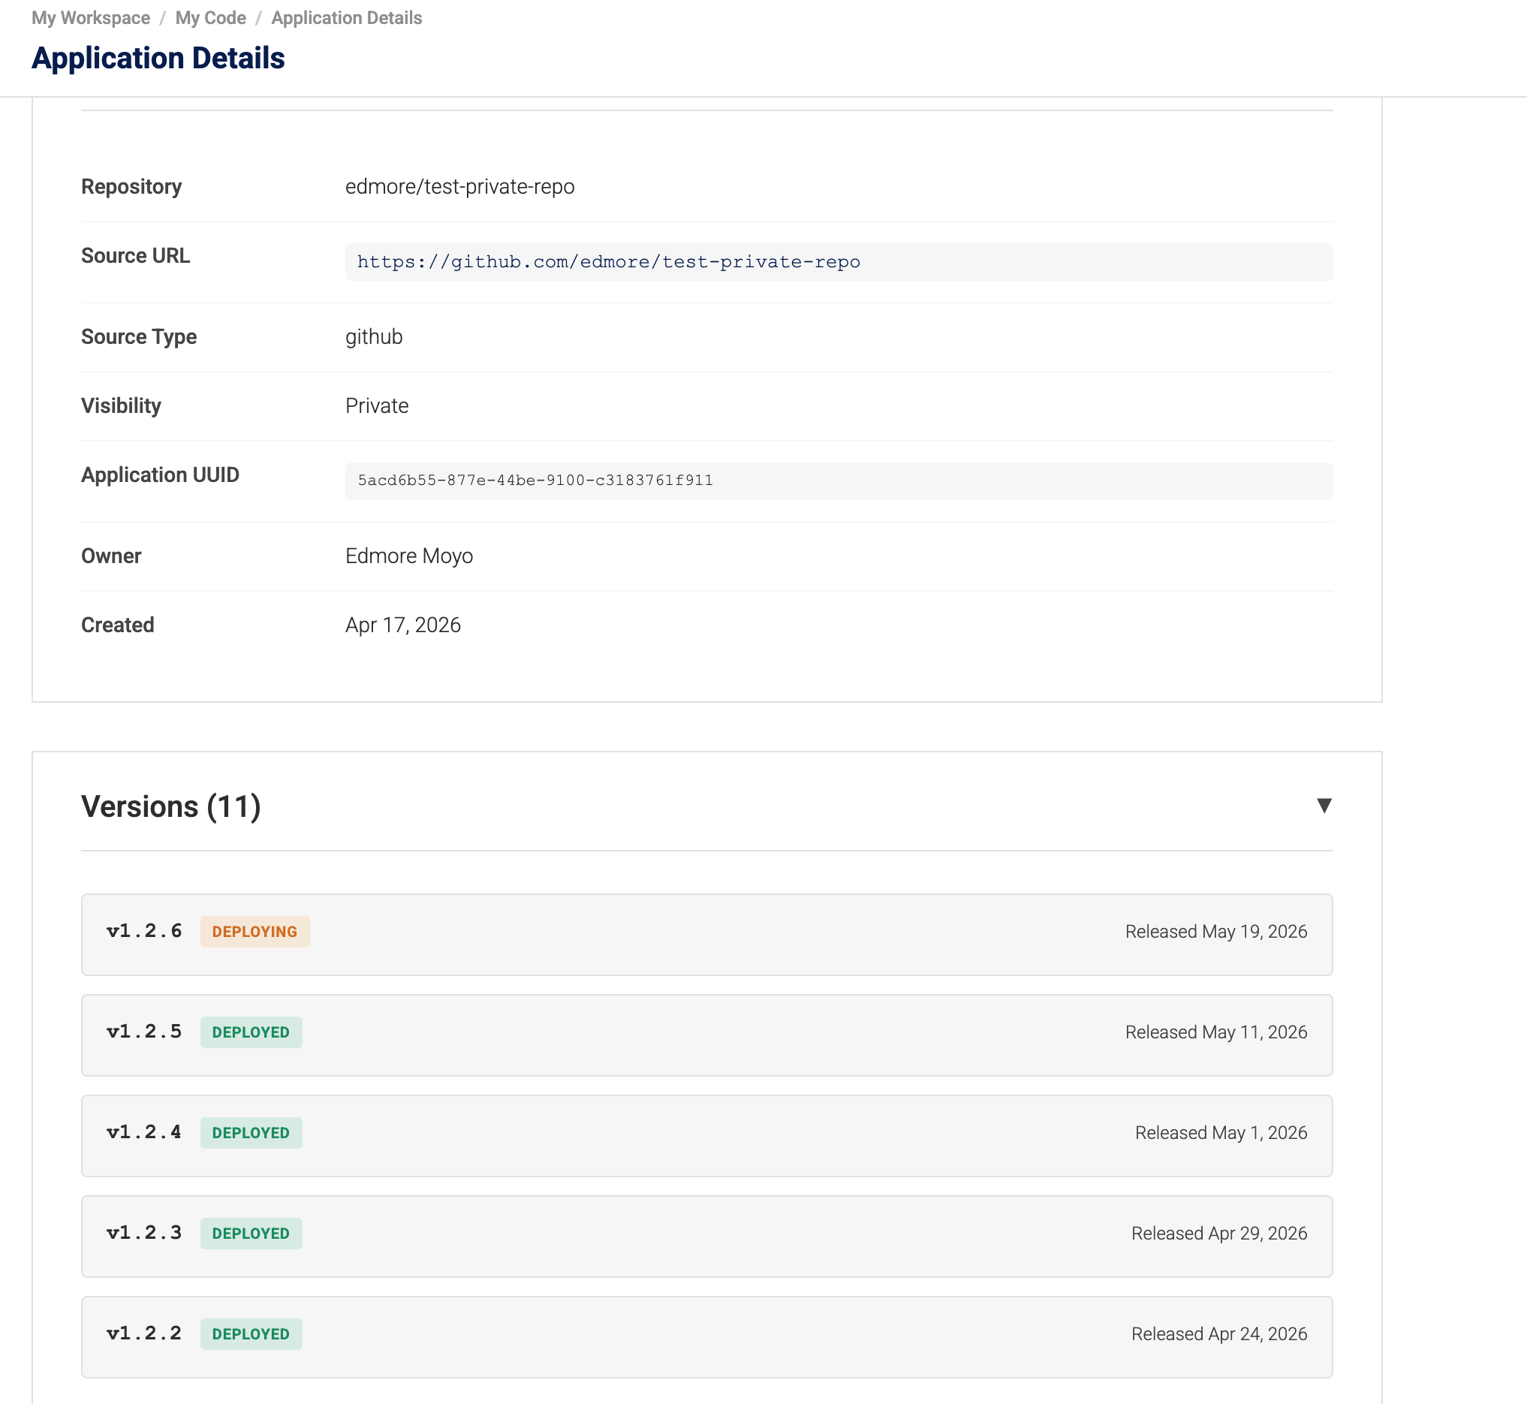Click DEPLOYED badge for v1.2.5
This screenshot has height=1404, width=1527.
tap(251, 1032)
